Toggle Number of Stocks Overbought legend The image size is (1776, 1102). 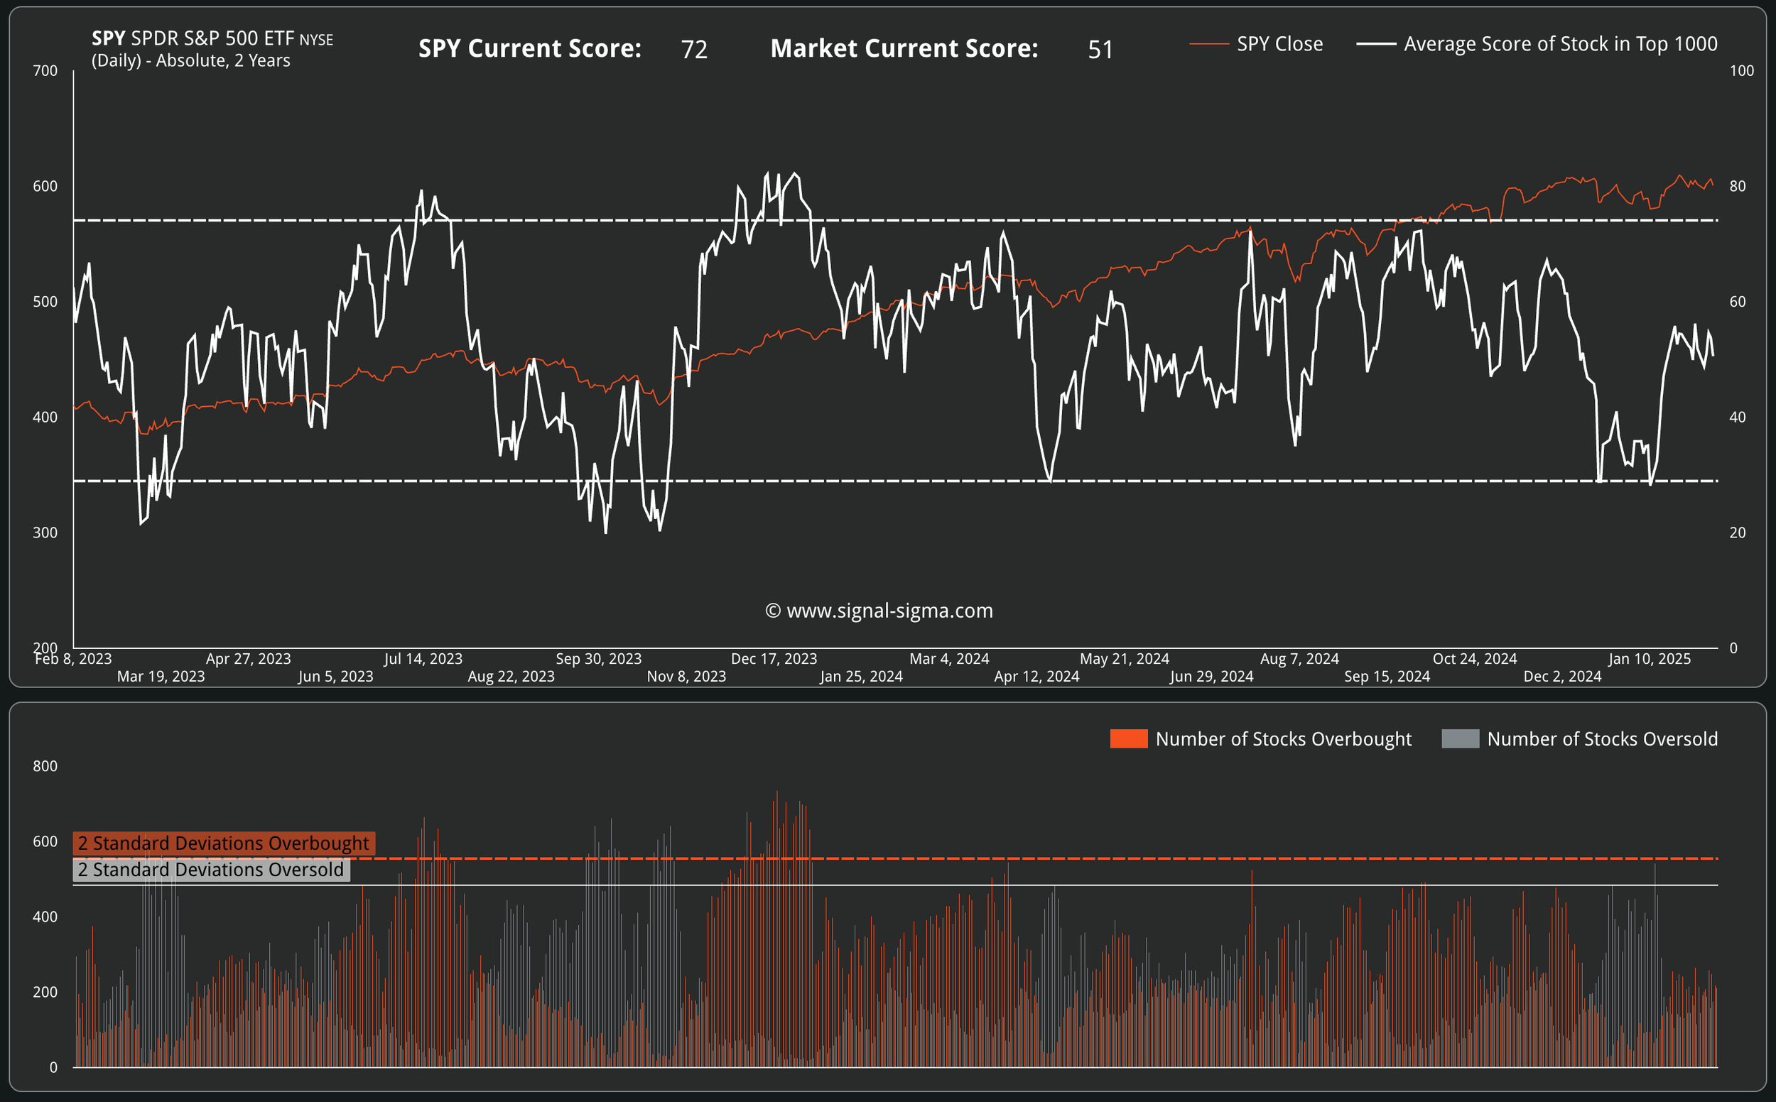click(x=1282, y=739)
